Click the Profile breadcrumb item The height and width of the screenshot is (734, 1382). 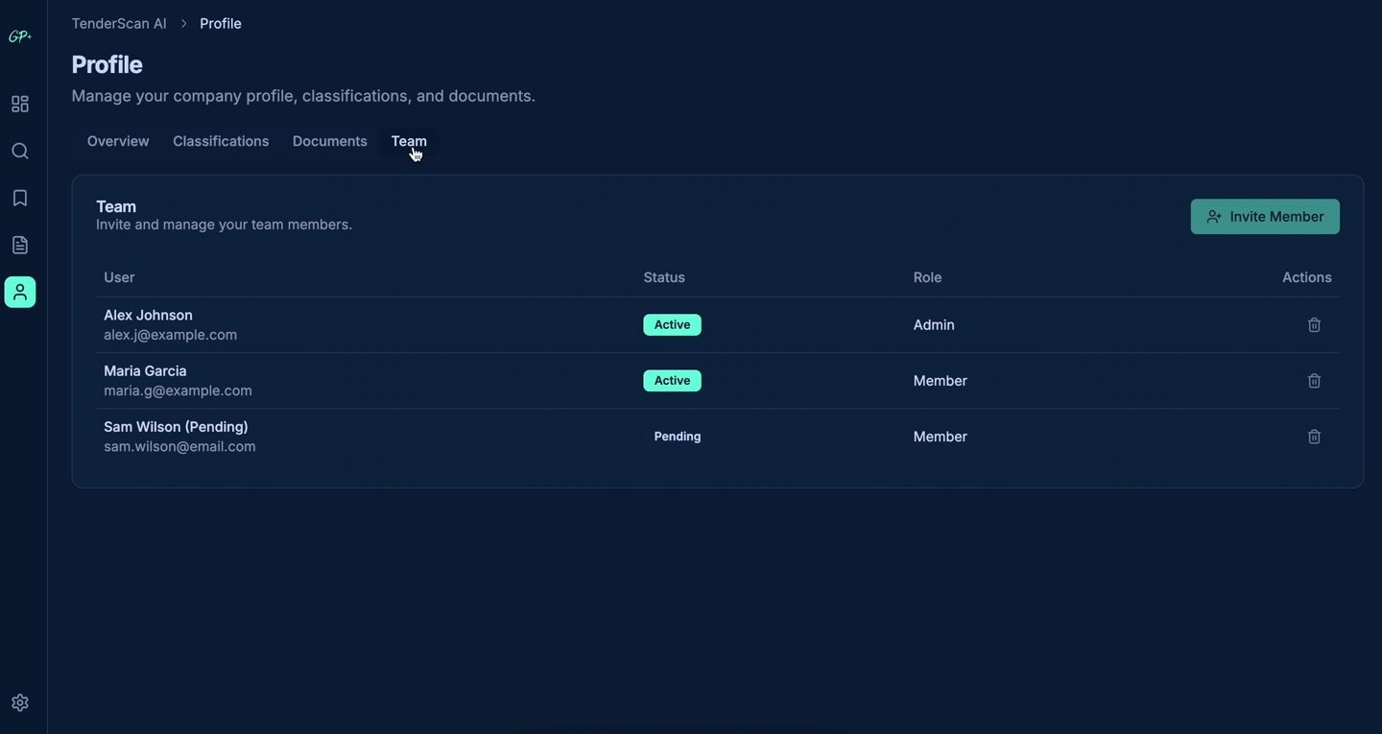click(x=221, y=23)
